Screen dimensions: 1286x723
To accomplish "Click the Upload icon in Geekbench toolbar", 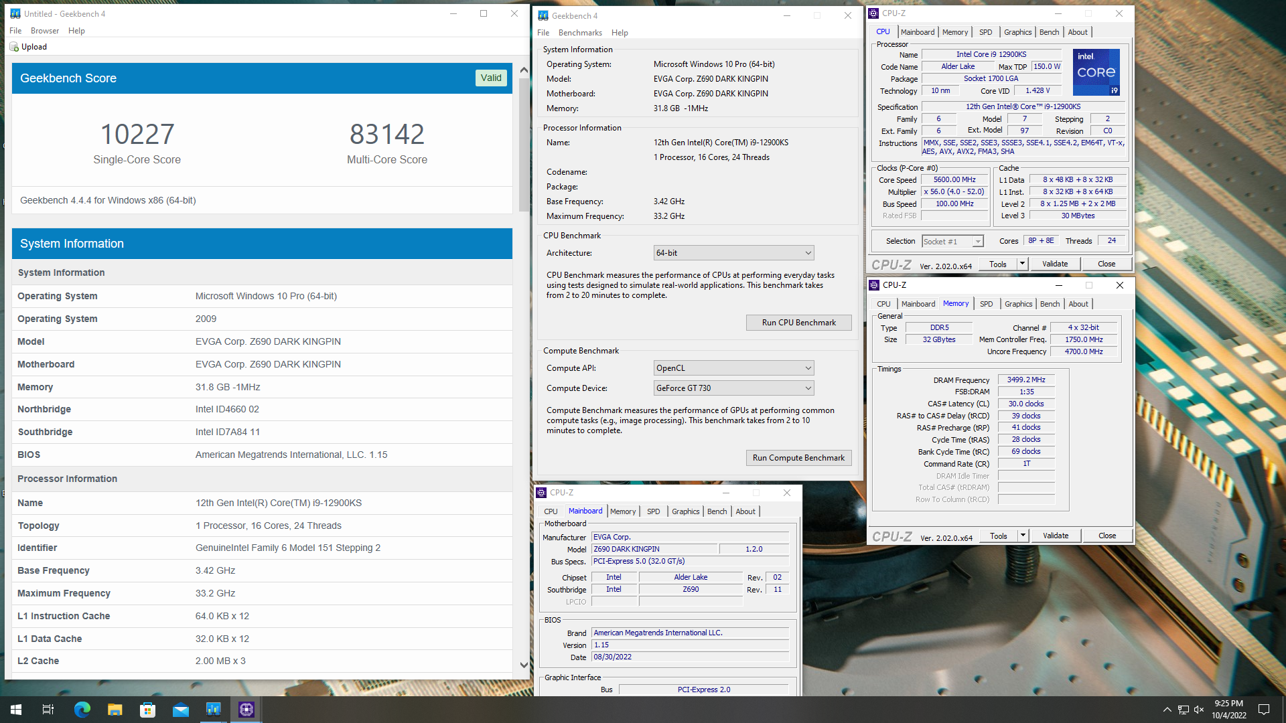I will tap(14, 47).
